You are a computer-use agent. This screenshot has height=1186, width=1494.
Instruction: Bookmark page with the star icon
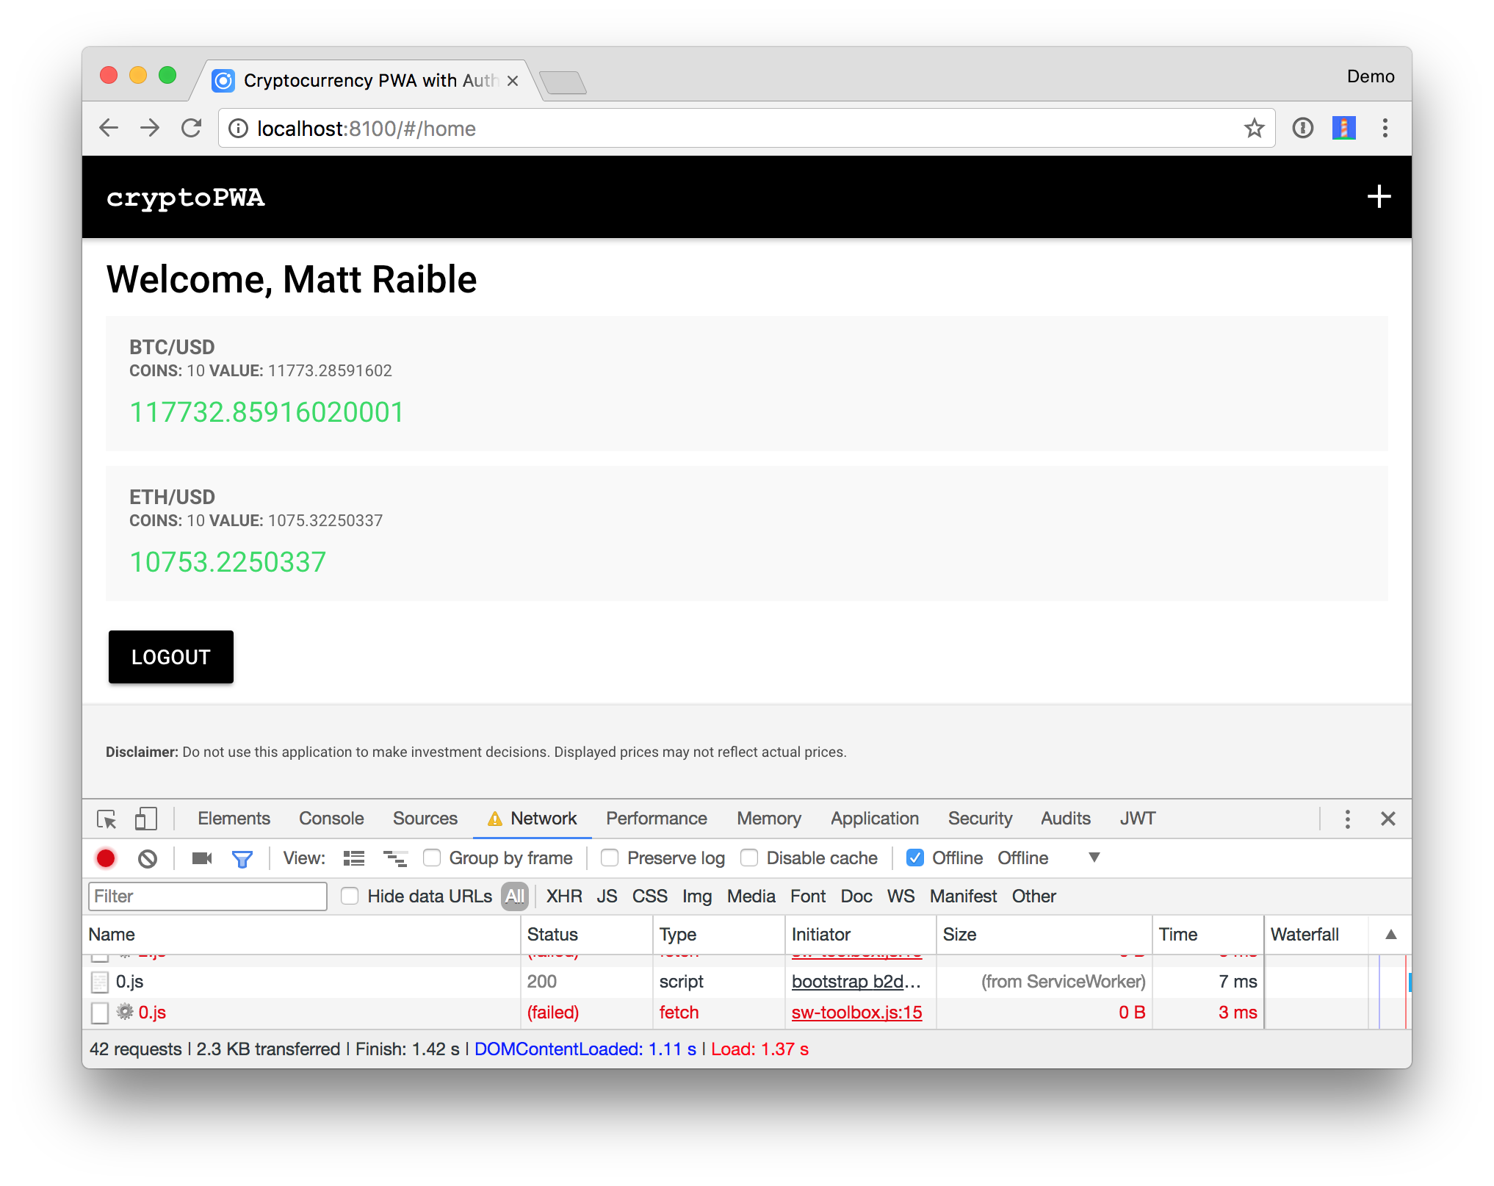coord(1254,129)
